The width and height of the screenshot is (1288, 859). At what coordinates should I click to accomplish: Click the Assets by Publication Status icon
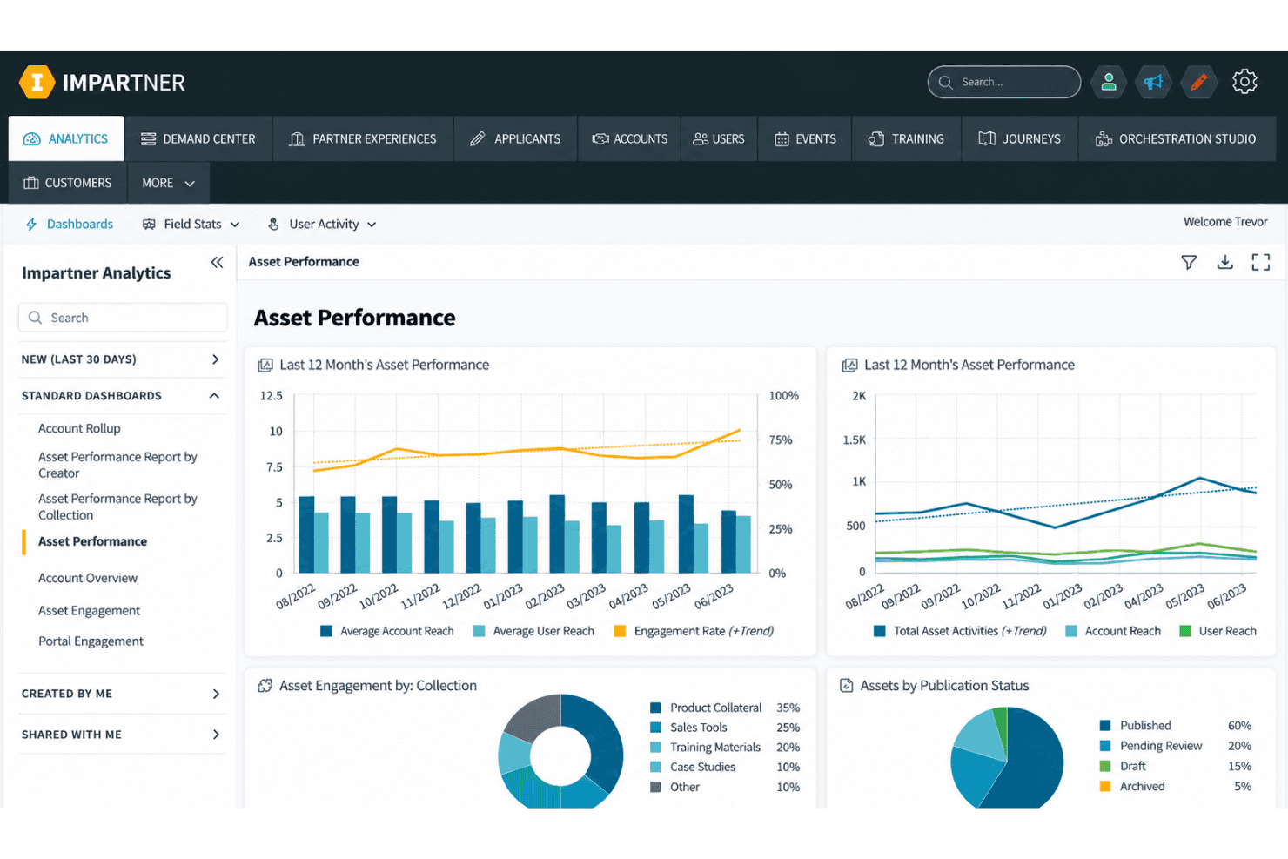coord(846,686)
